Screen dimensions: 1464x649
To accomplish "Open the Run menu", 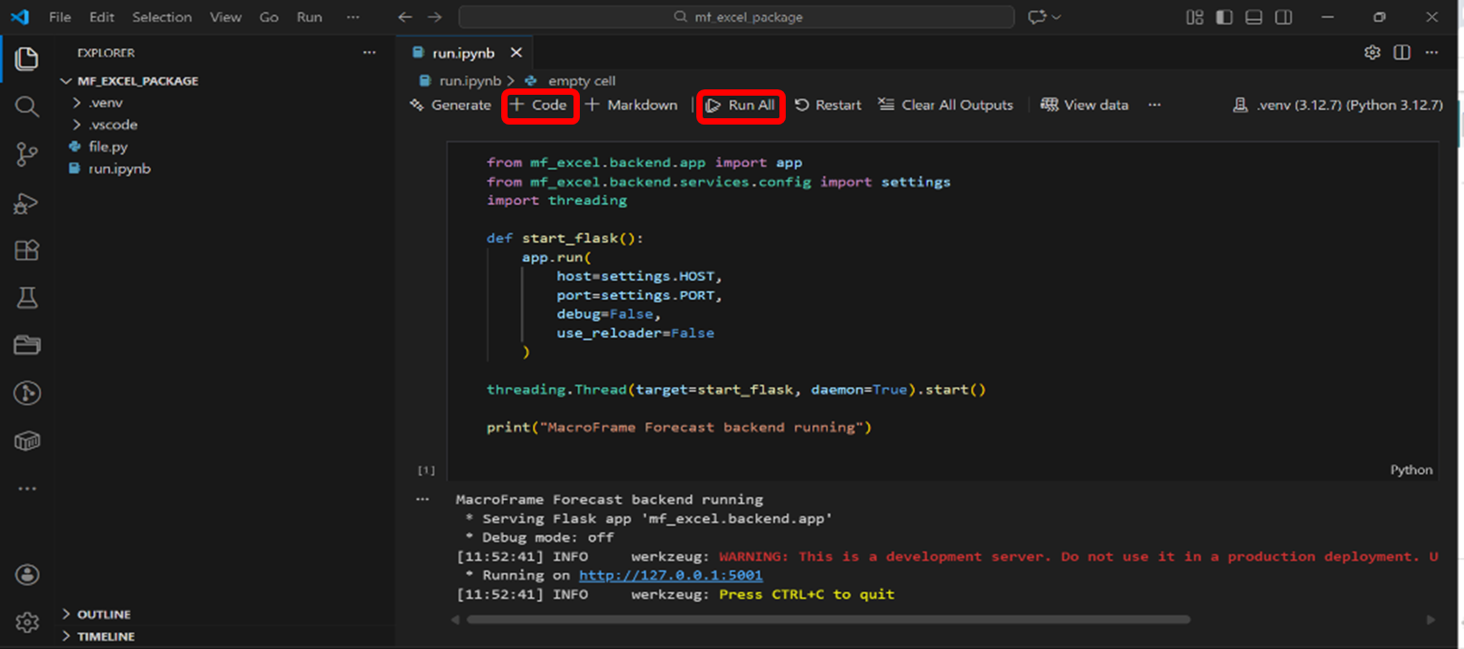I will click(x=310, y=17).
